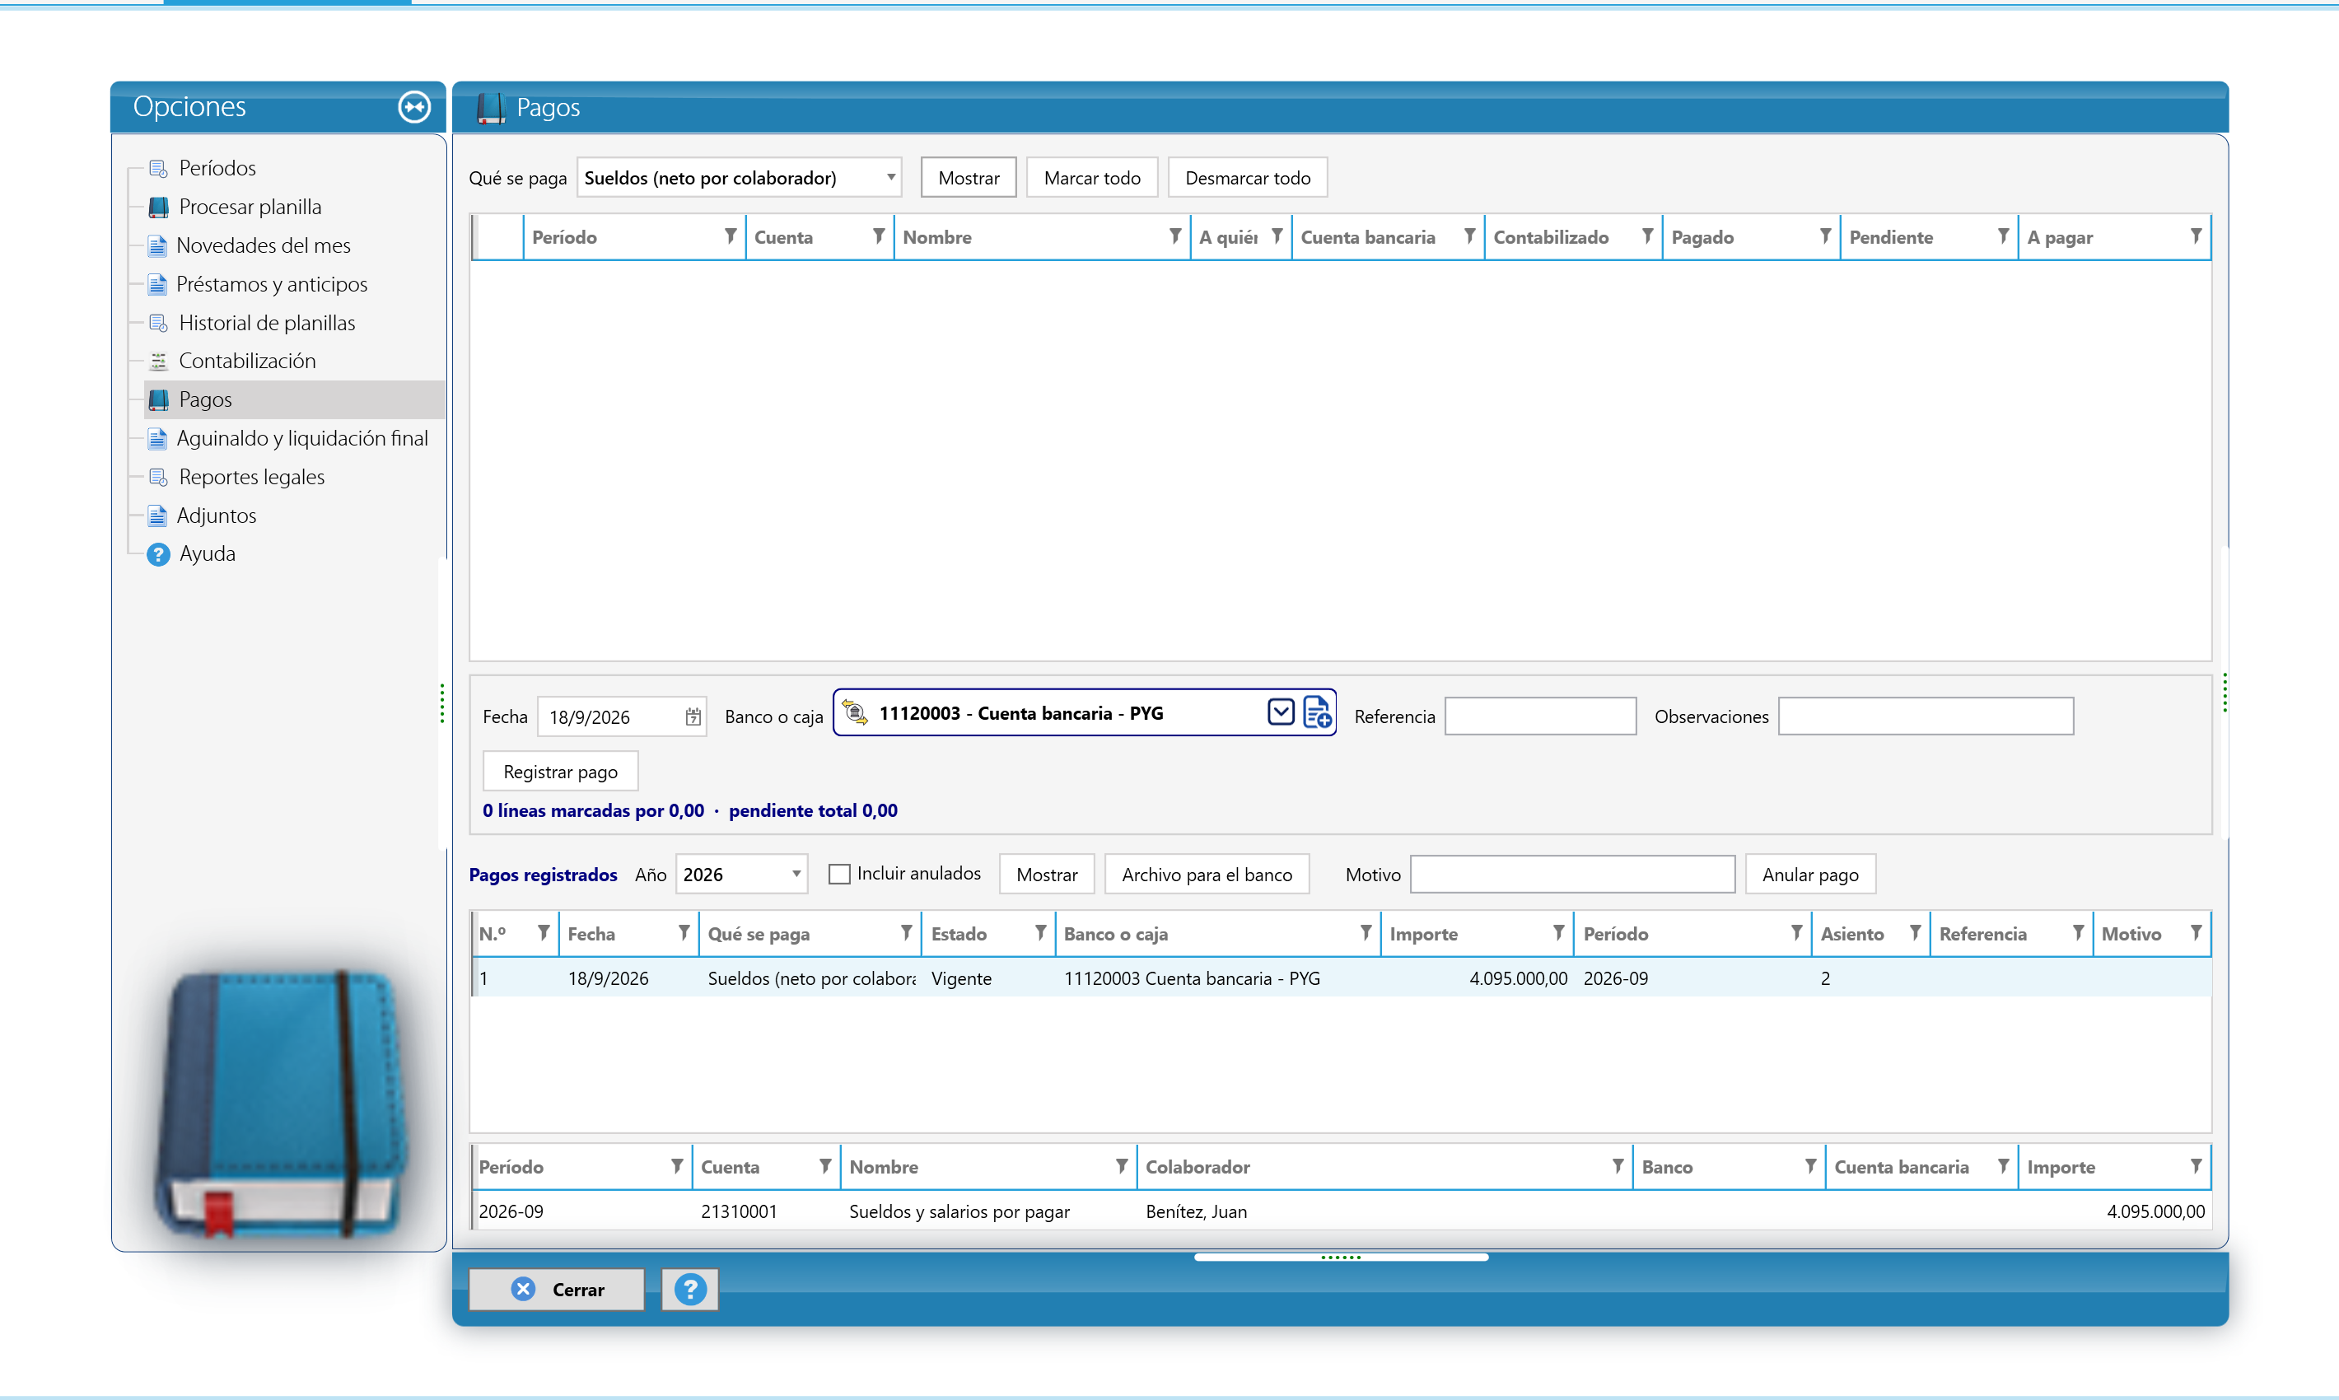Open Aguinaldo y liquidación final

(x=302, y=438)
